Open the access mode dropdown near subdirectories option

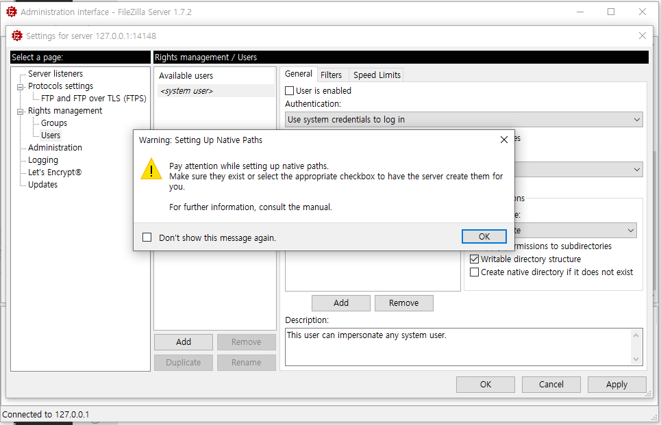pos(575,231)
